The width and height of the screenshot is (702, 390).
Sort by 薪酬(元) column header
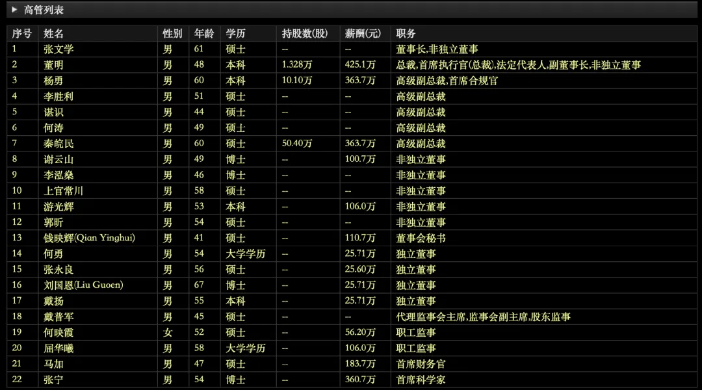[x=363, y=33]
